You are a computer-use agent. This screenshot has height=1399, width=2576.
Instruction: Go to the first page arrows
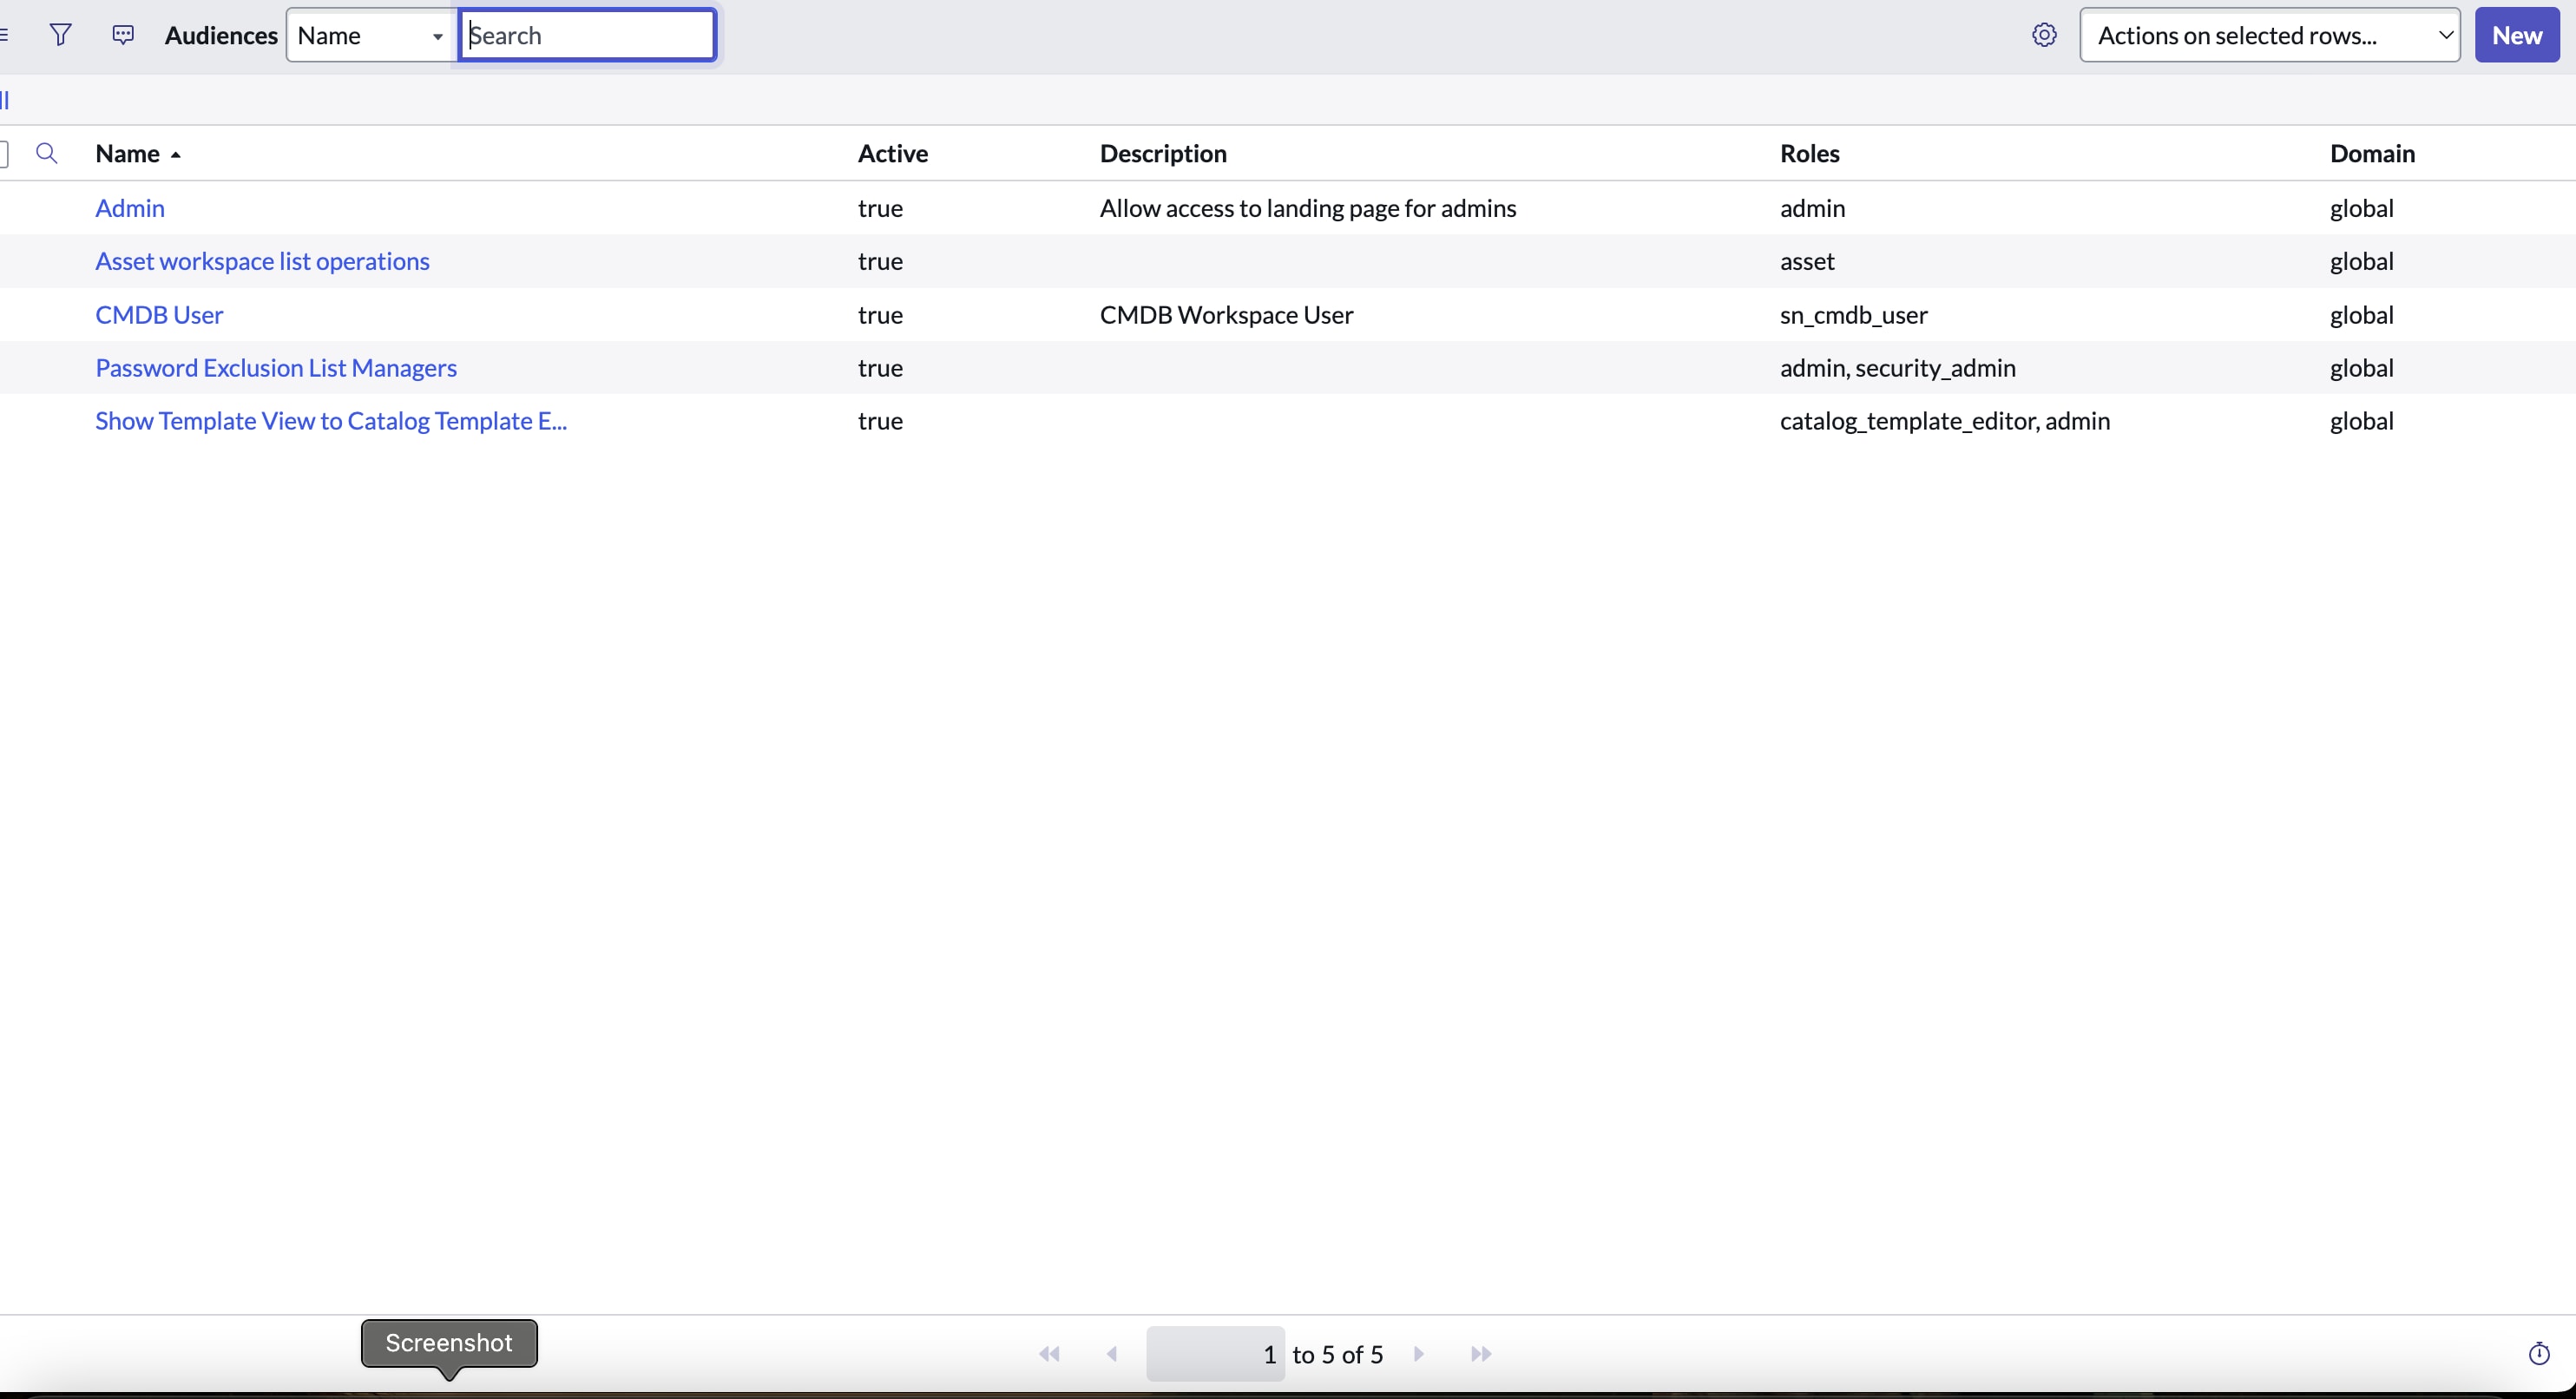1049,1354
